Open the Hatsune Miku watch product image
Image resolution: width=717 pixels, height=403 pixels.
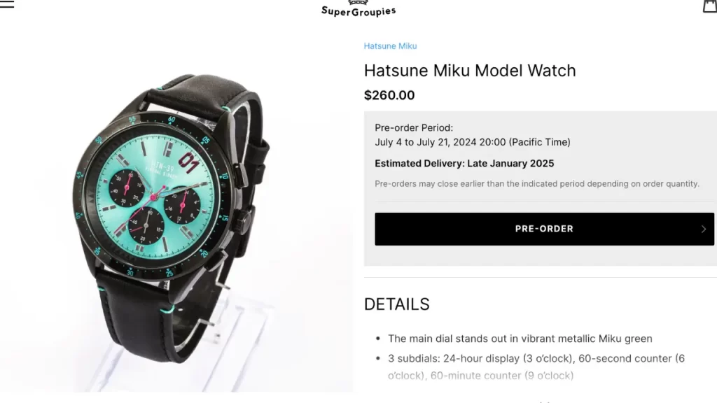click(176, 215)
